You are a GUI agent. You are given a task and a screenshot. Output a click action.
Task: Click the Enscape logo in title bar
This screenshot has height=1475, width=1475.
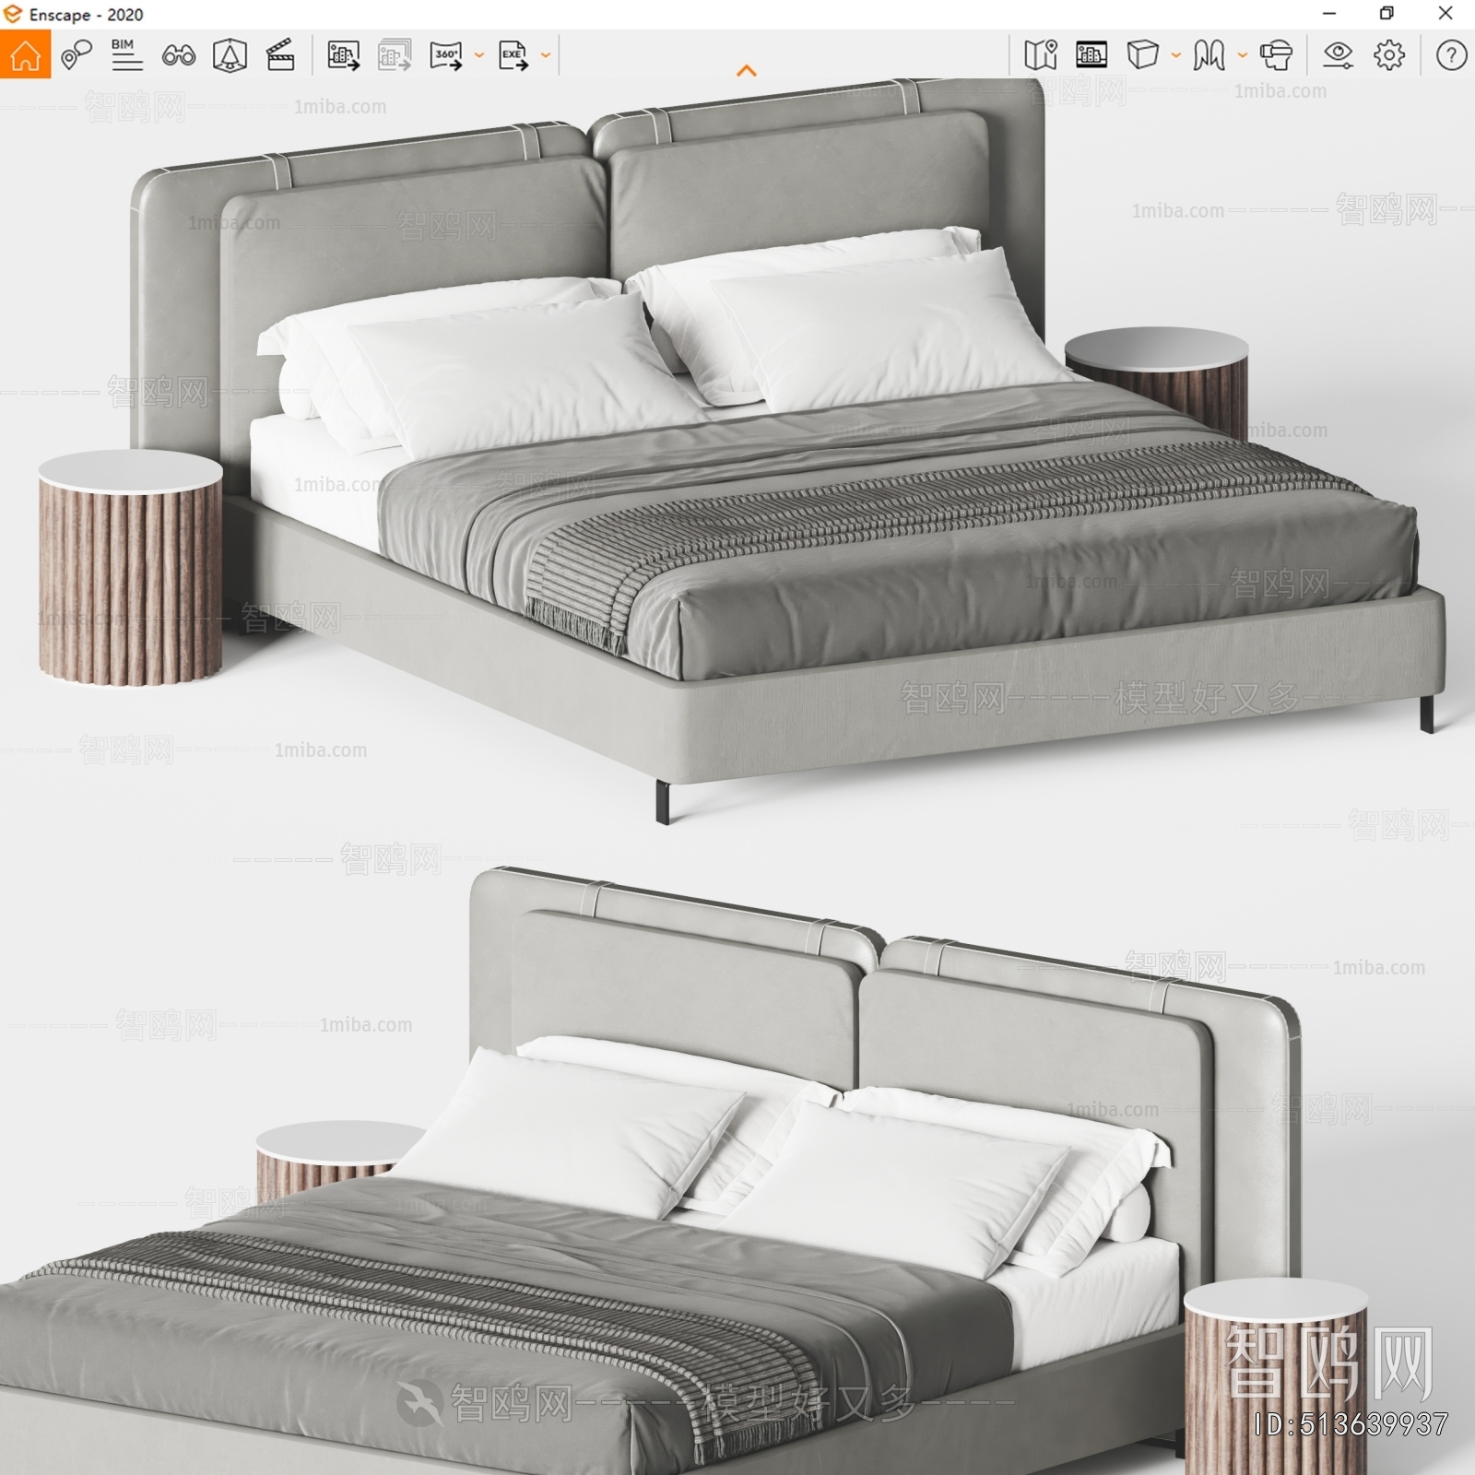[x=12, y=14]
